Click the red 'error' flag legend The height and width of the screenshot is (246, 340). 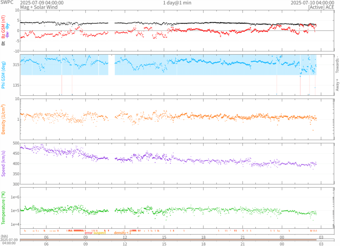tap(89, 233)
